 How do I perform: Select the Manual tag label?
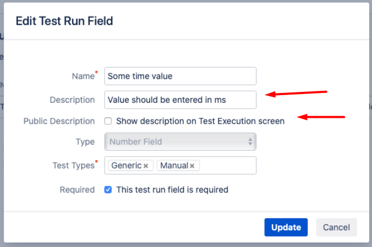pyautogui.click(x=174, y=166)
